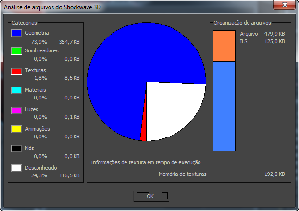Close the Shockwave 3D analysis dialog
This screenshot has width=299, height=211.
coord(284,5)
